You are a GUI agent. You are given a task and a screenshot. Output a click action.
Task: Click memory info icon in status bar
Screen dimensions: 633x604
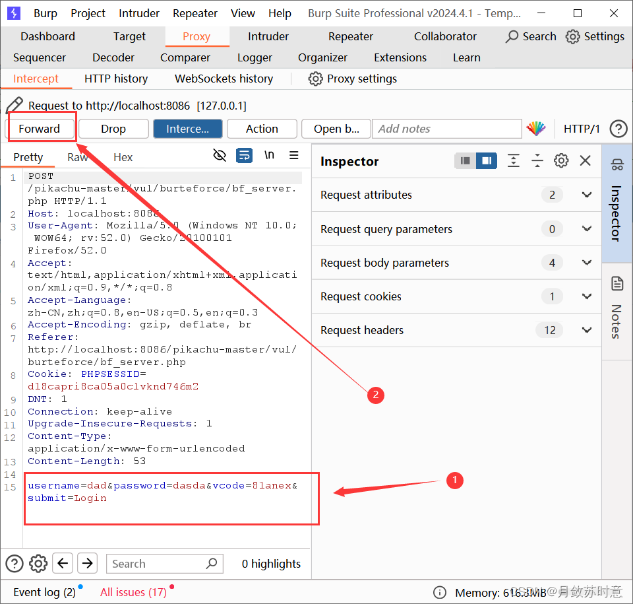(x=440, y=593)
